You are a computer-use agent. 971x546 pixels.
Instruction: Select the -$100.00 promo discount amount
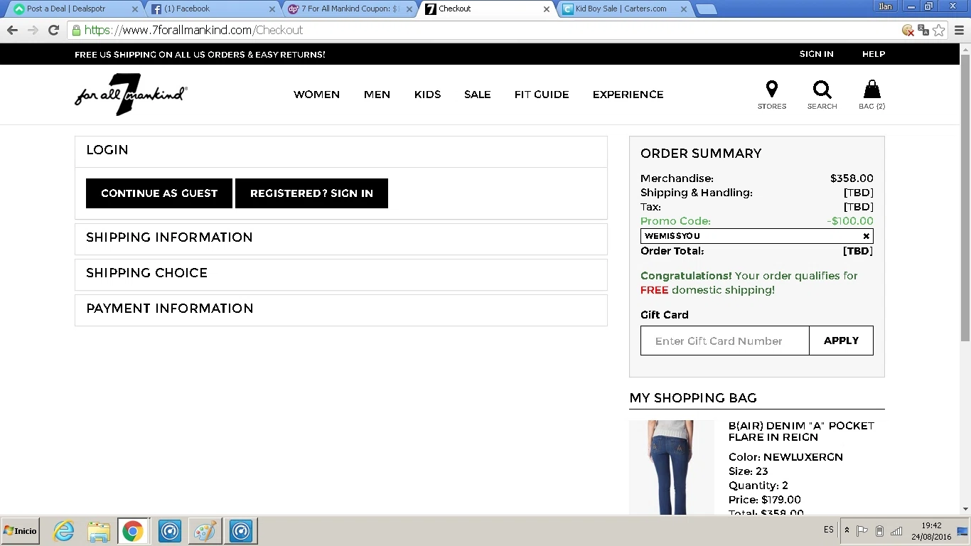[850, 221]
